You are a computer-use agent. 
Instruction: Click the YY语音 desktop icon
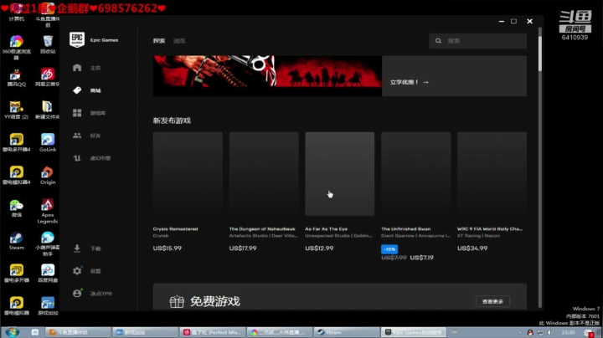click(x=16, y=107)
